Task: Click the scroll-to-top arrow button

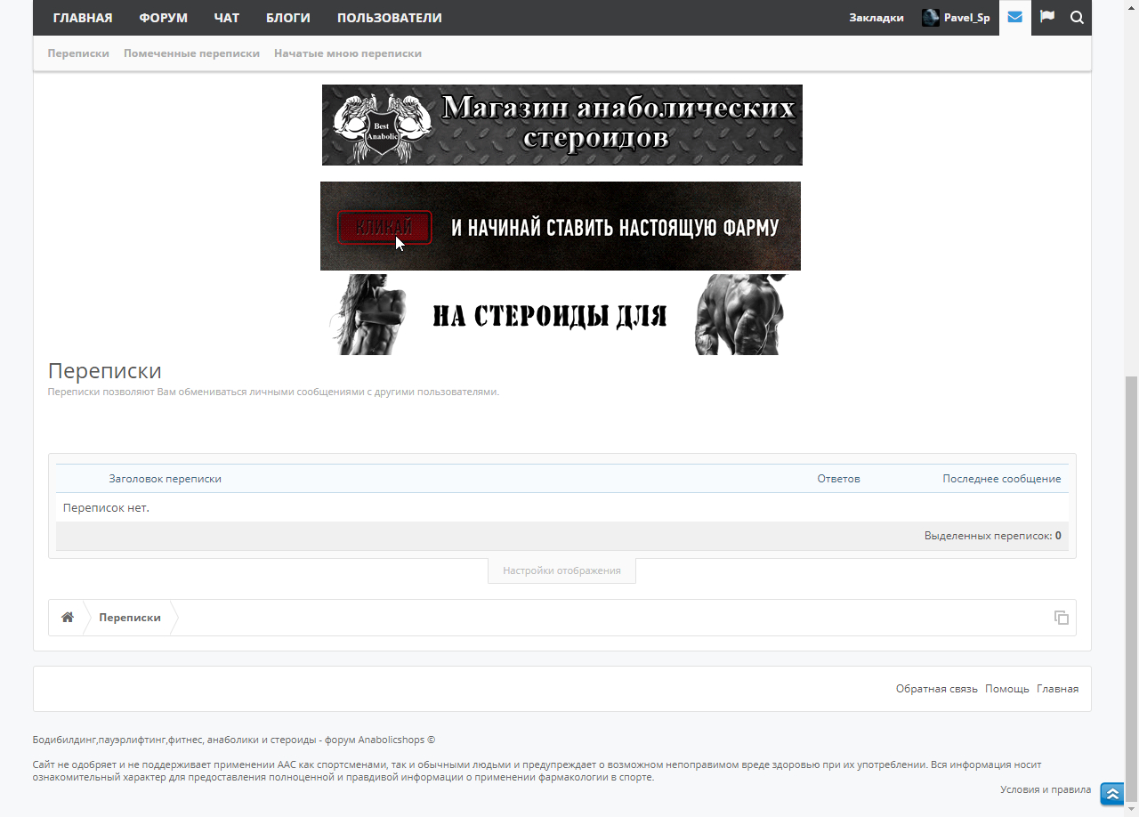Action: (x=1112, y=794)
